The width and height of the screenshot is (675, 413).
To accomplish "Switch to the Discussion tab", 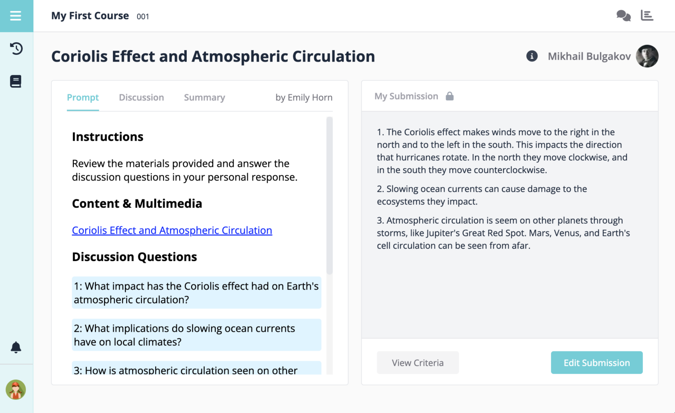I will 141,97.
